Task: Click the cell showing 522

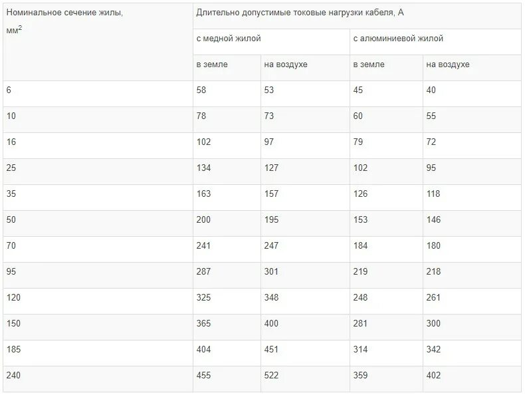Action: pos(305,379)
